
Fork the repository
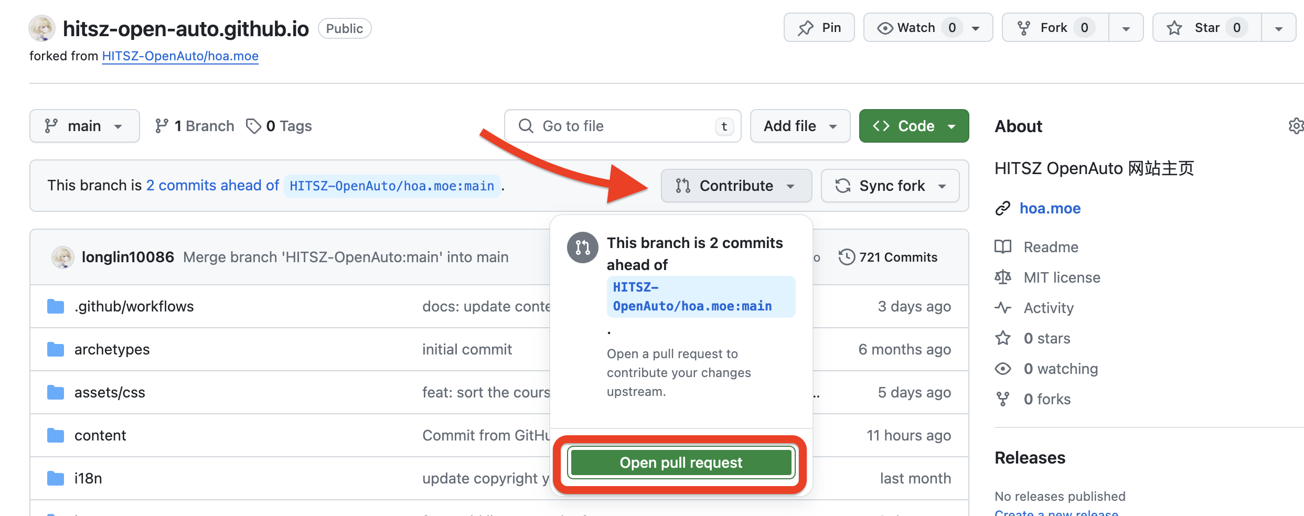click(x=1055, y=28)
